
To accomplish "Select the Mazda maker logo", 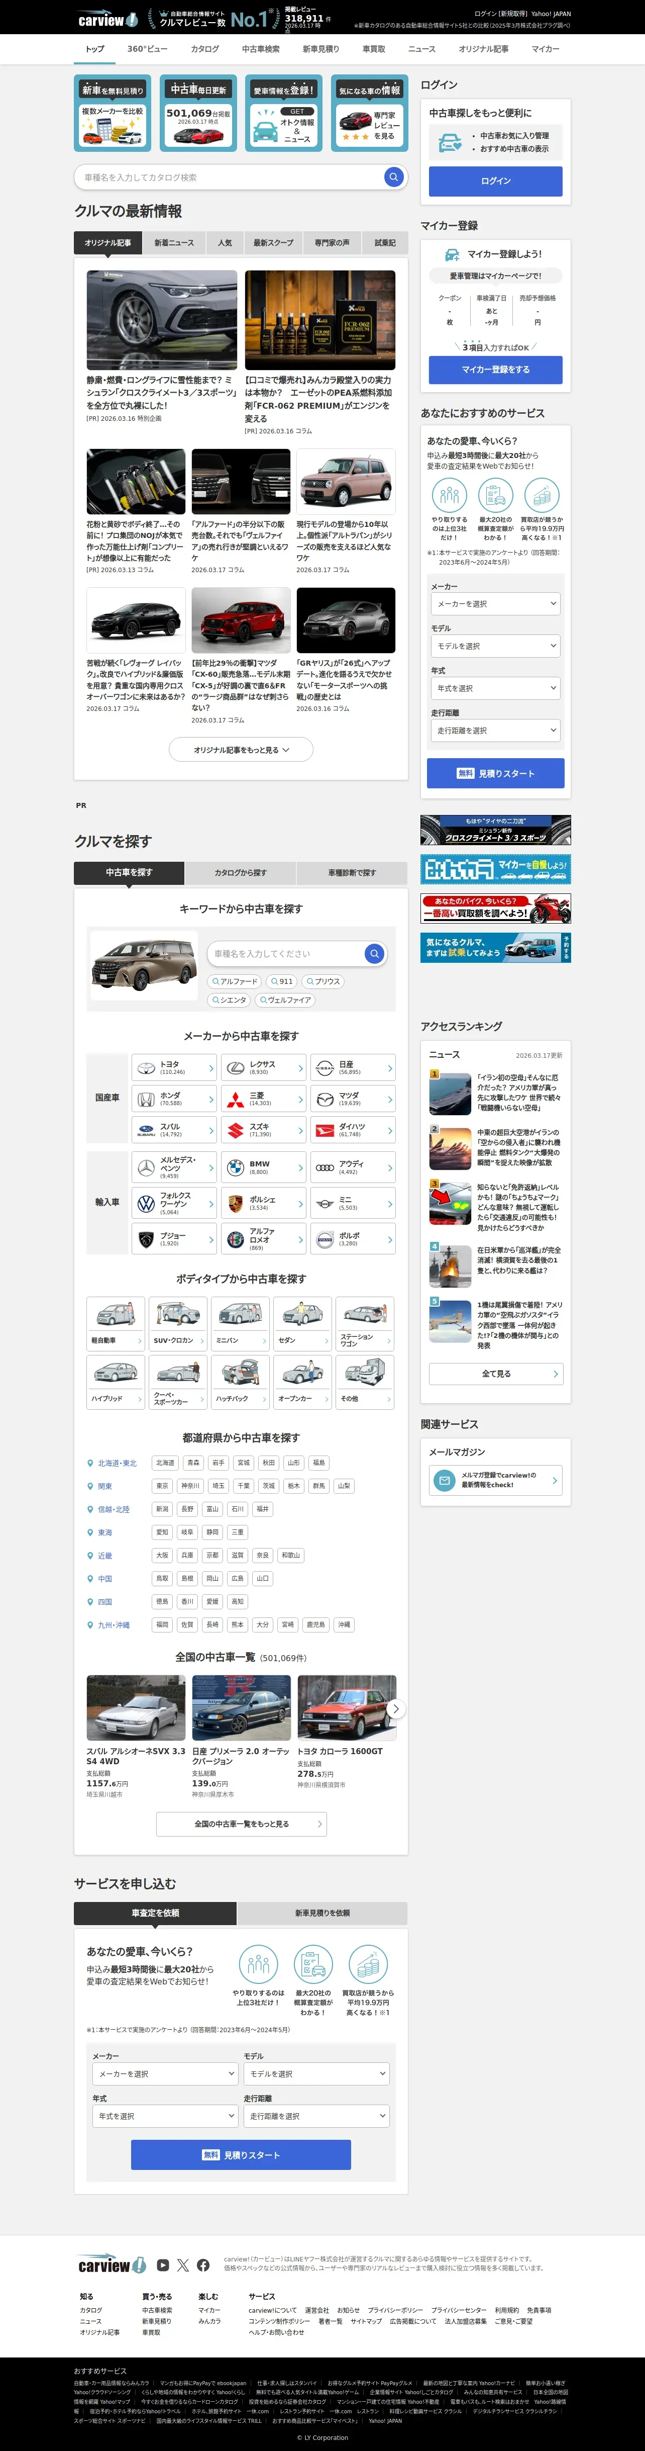I will point(326,1099).
